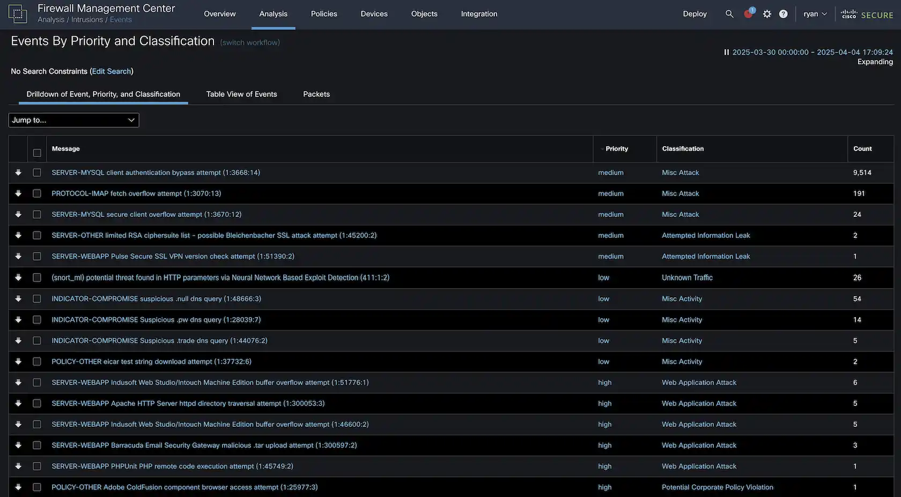Open drilldown arrow for SERVER-MYSQL authentication bypass
The height and width of the screenshot is (497, 901).
(18, 172)
